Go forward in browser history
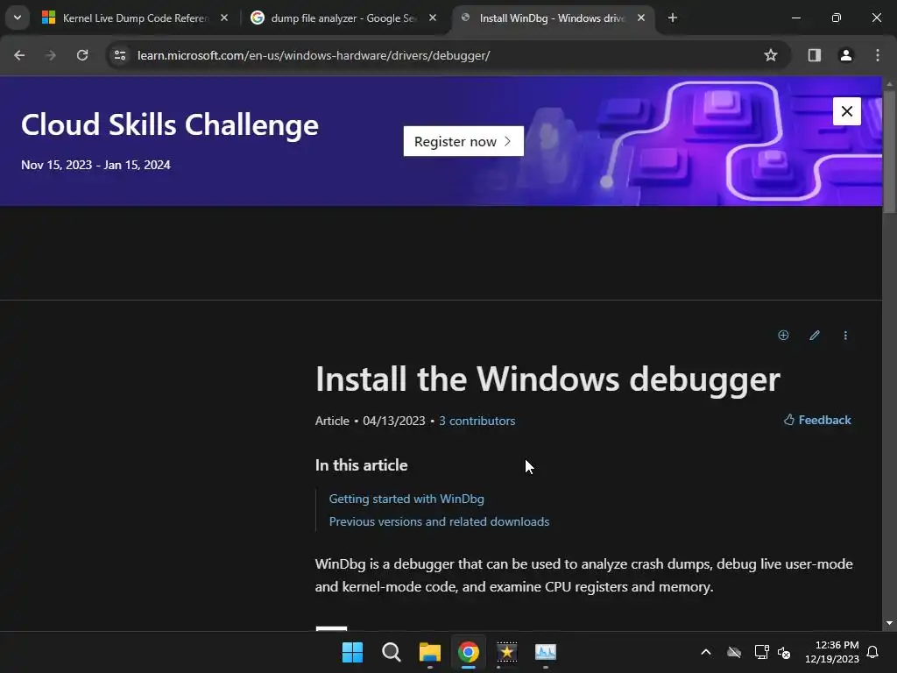The width and height of the screenshot is (897, 673). [51, 55]
